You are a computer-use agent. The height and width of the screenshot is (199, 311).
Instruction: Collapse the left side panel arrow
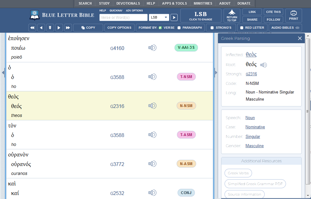pyautogui.click(x=3, y=73)
